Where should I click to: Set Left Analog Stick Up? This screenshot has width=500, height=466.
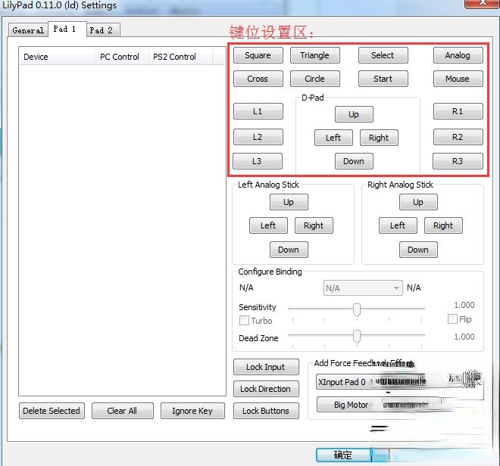click(x=289, y=202)
